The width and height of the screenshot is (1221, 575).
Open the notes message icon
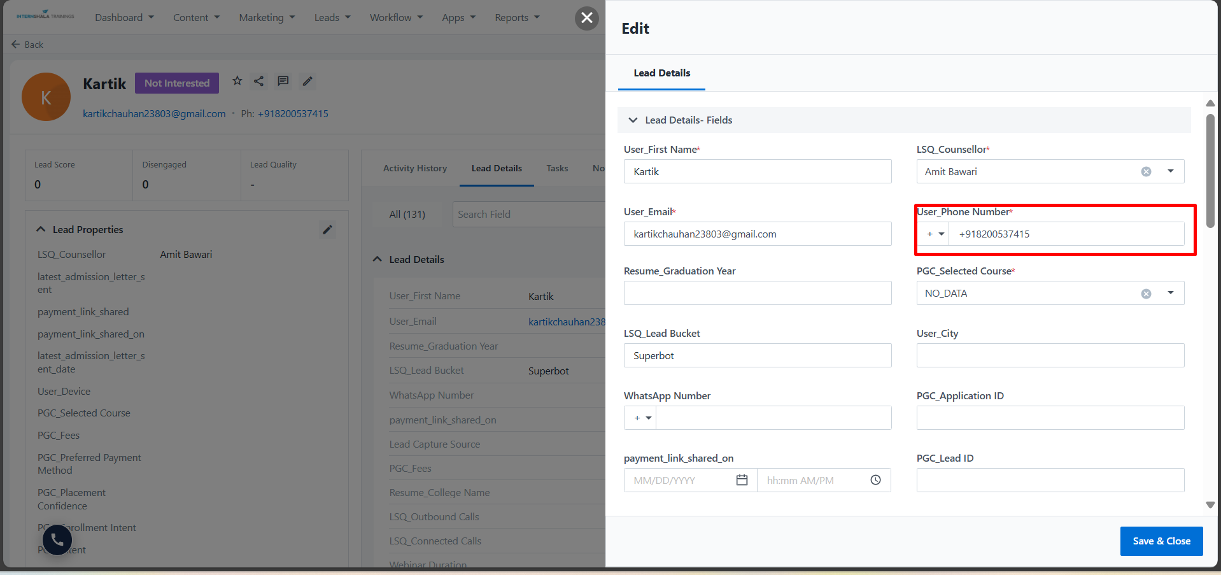[283, 81]
